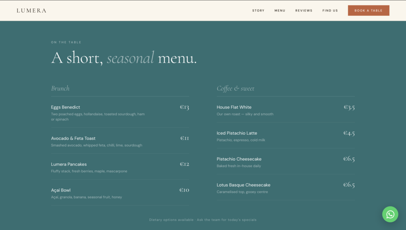Click the Book a Table button
Viewport: 406px width, 230px height.
368,11
